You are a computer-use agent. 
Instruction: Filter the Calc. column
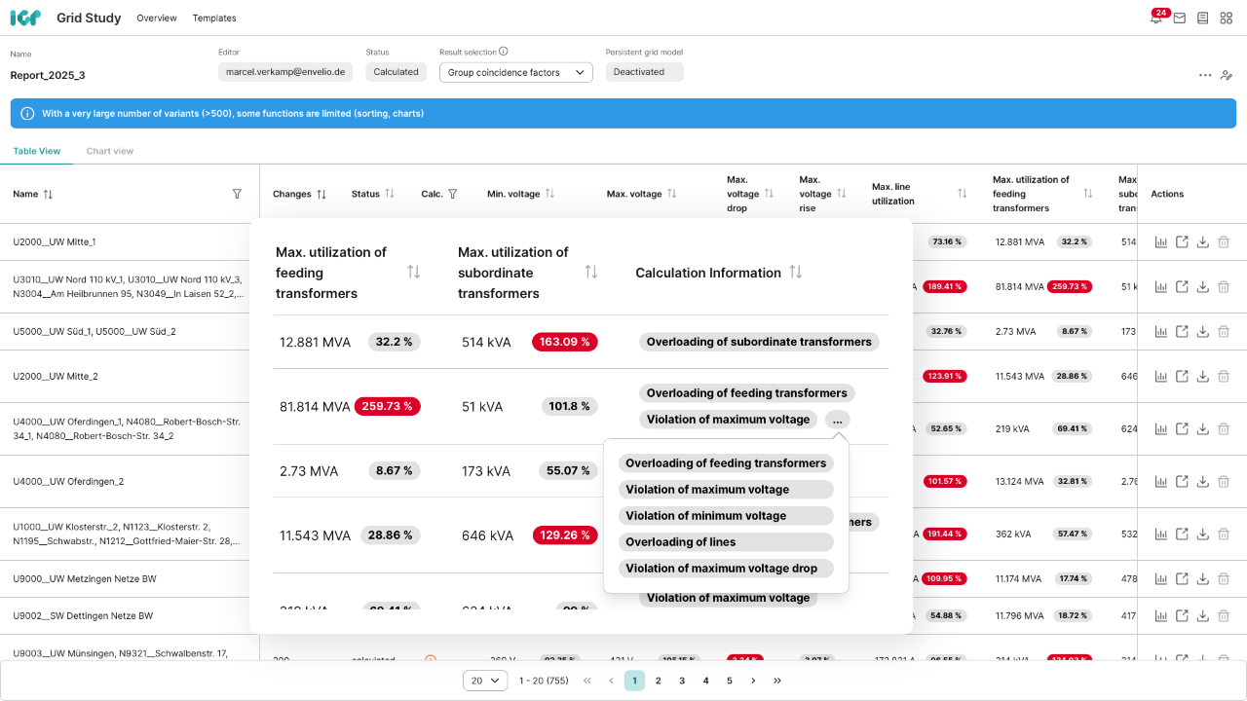(452, 194)
